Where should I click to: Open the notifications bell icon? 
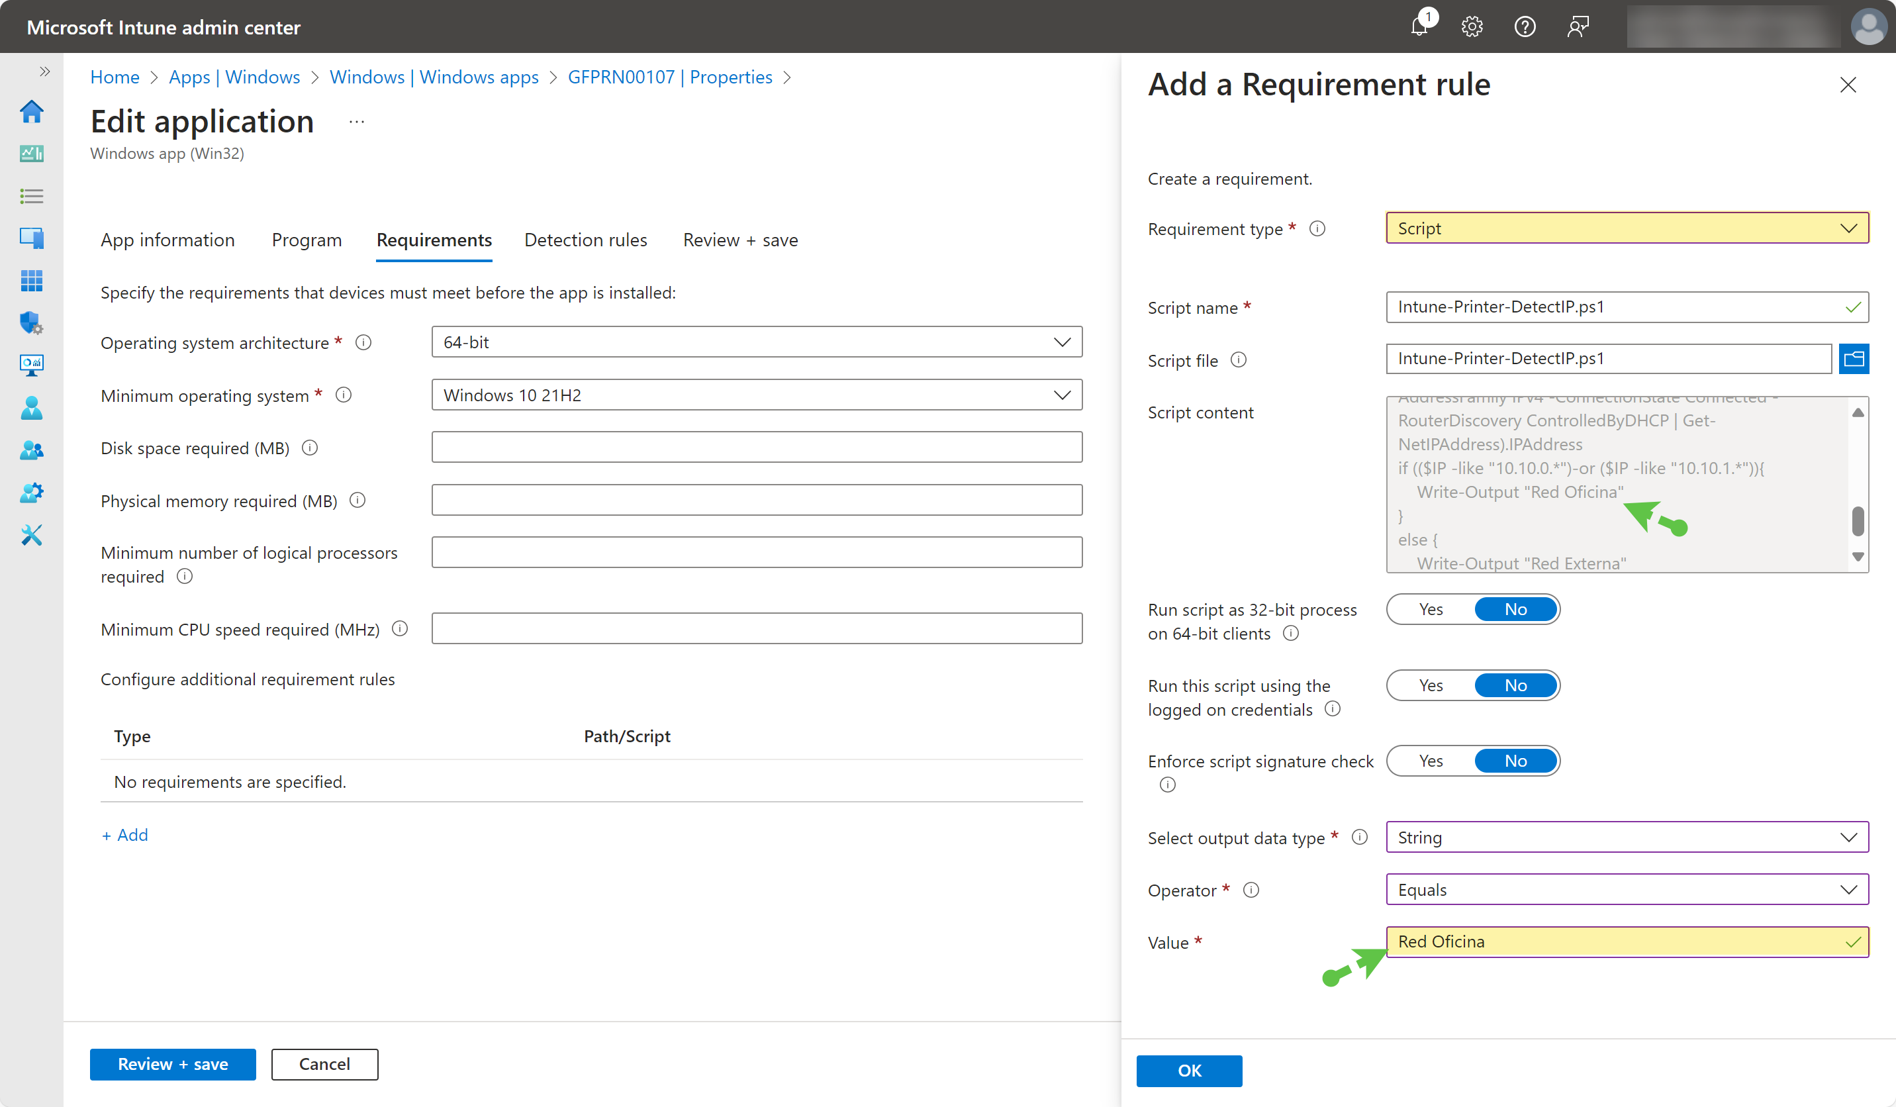pyautogui.click(x=1420, y=26)
